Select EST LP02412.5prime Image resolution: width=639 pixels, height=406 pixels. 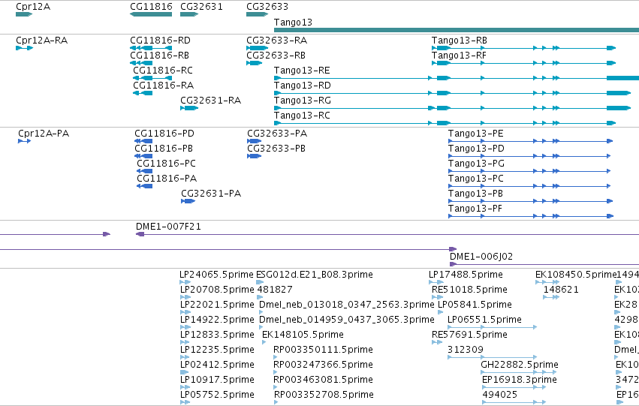217,365
